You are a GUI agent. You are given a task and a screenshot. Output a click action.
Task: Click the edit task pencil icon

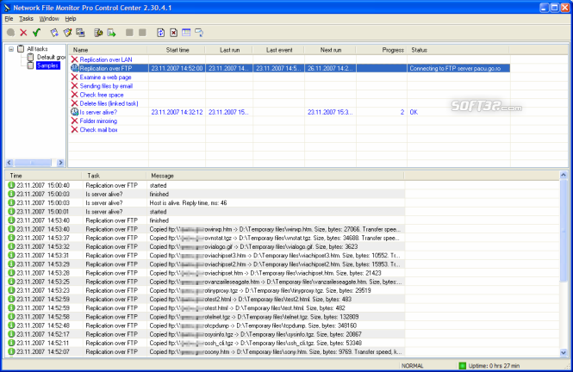coord(67,33)
